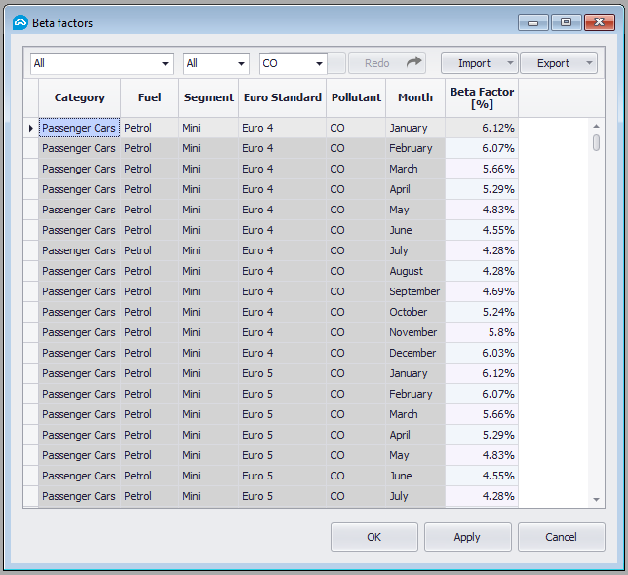Click the scrollbar up arrow

[x=597, y=126]
